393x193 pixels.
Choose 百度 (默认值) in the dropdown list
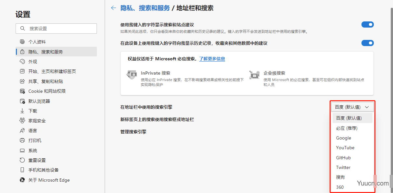tap(352, 118)
